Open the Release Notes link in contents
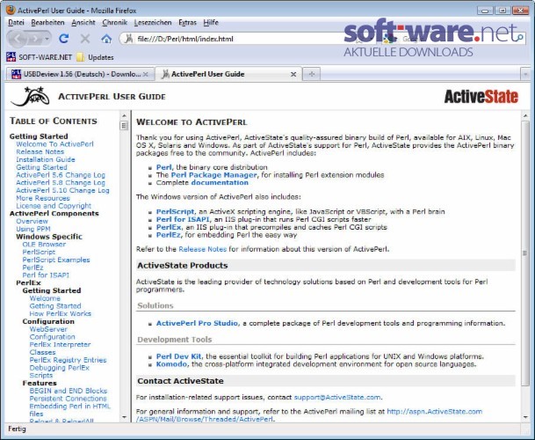535x440 pixels. 40,151
